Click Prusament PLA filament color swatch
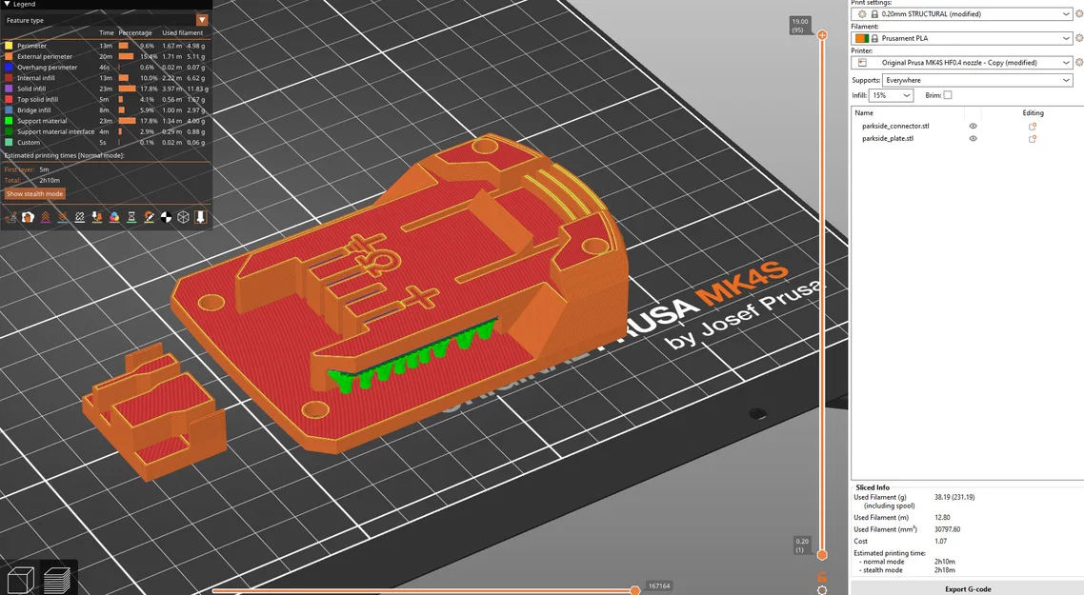The height and width of the screenshot is (595, 1084). coord(862,38)
